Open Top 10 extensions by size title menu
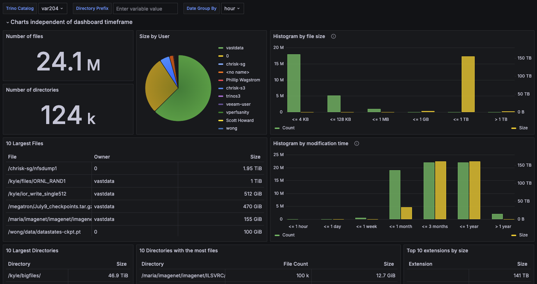This screenshot has width=537, height=284. pos(437,251)
